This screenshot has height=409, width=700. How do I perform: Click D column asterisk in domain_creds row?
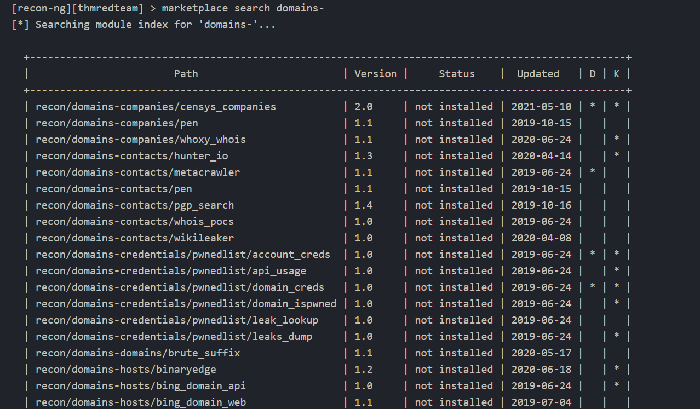(592, 287)
